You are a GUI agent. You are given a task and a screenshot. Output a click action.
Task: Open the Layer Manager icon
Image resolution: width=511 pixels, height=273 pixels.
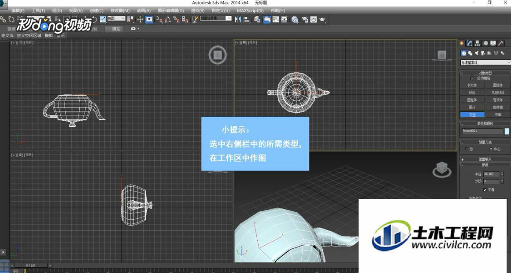pos(257,19)
